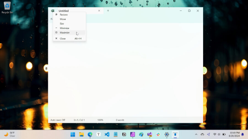Open the Notepad app on taskbar

click(x=116, y=134)
